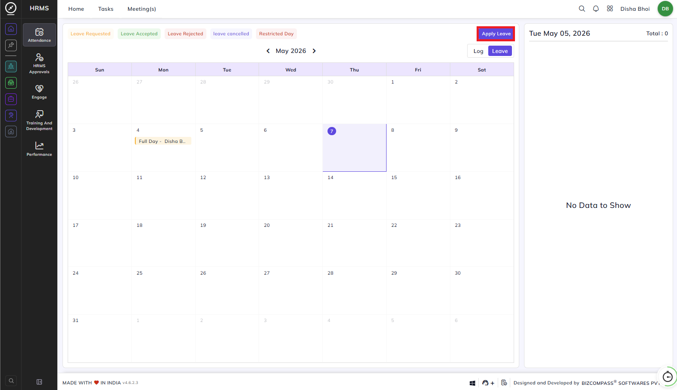
Task: Open the compass logo at top left
Action: click(11, 8)
